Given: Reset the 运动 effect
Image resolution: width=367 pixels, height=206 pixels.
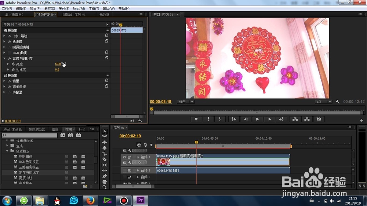Looking at the screenshot, I should point(106,35).
